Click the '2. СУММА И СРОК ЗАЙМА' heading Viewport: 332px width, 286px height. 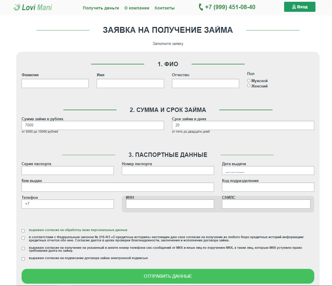168,110
